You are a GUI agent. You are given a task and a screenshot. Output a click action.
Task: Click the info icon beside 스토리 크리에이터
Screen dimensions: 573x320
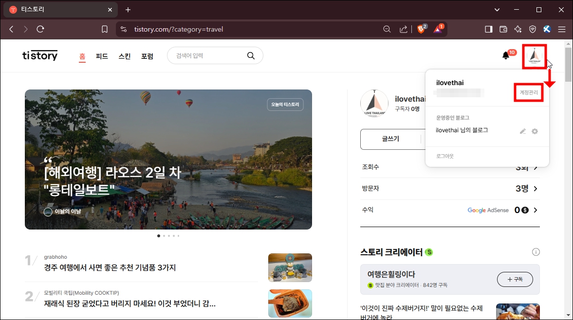click(536, 252)
